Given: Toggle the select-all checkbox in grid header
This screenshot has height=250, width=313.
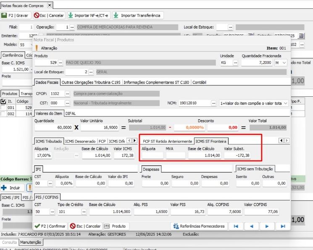Looking at the screenshot, I should pos(4,101).
